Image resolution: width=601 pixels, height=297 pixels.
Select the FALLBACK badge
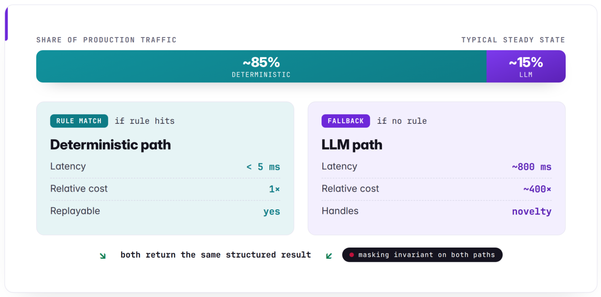346,121
